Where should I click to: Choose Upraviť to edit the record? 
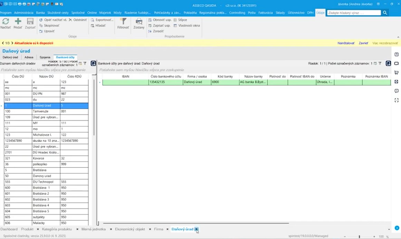coord(47,31)
